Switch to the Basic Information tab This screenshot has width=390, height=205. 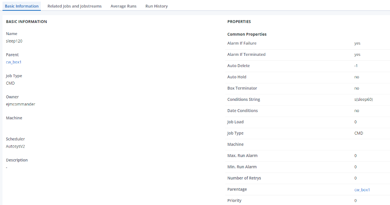[22, 6]
